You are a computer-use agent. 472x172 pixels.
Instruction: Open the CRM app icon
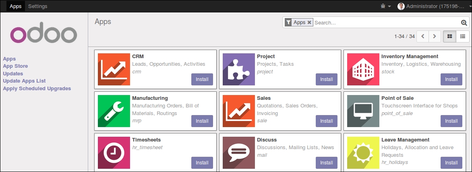114,69
